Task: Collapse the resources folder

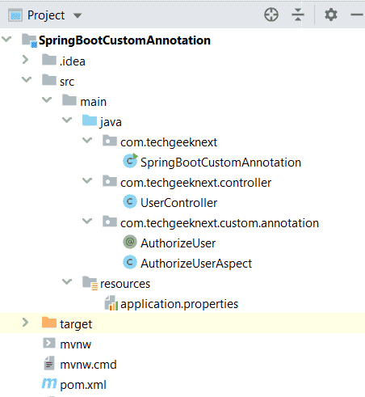Action: (x=67, y=281)
